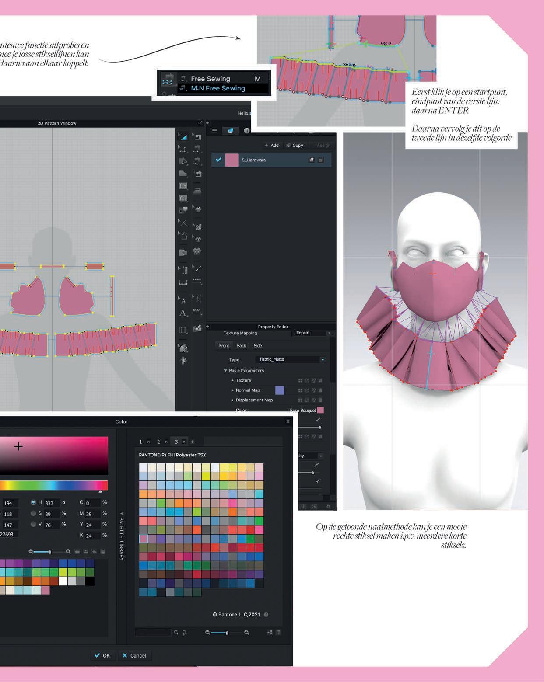Viewport: 544px width, 682px height.
Task: Choose the checkered shirt texture icon
Action: (x=197, y=252)
